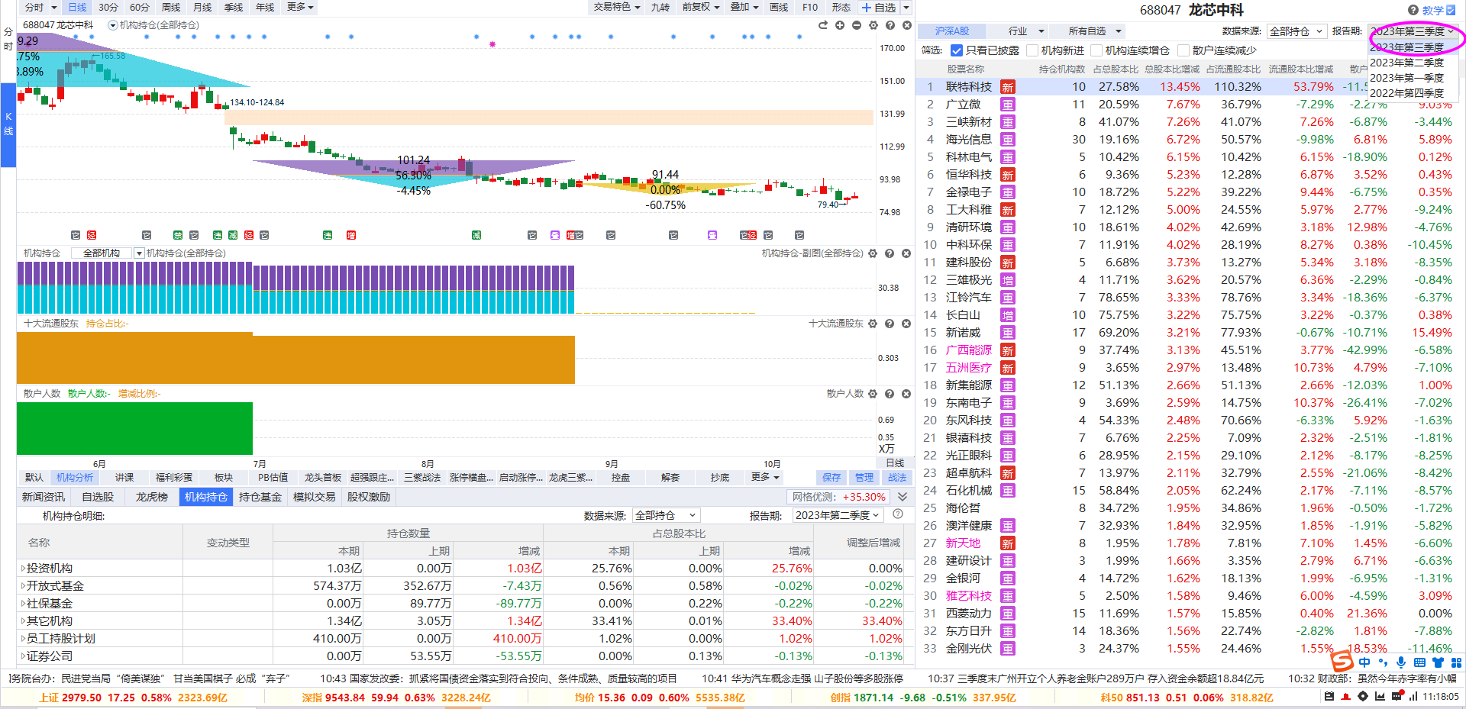
Task: Enable the 机构新进 filter checkbox
Action: [1032, 50]
